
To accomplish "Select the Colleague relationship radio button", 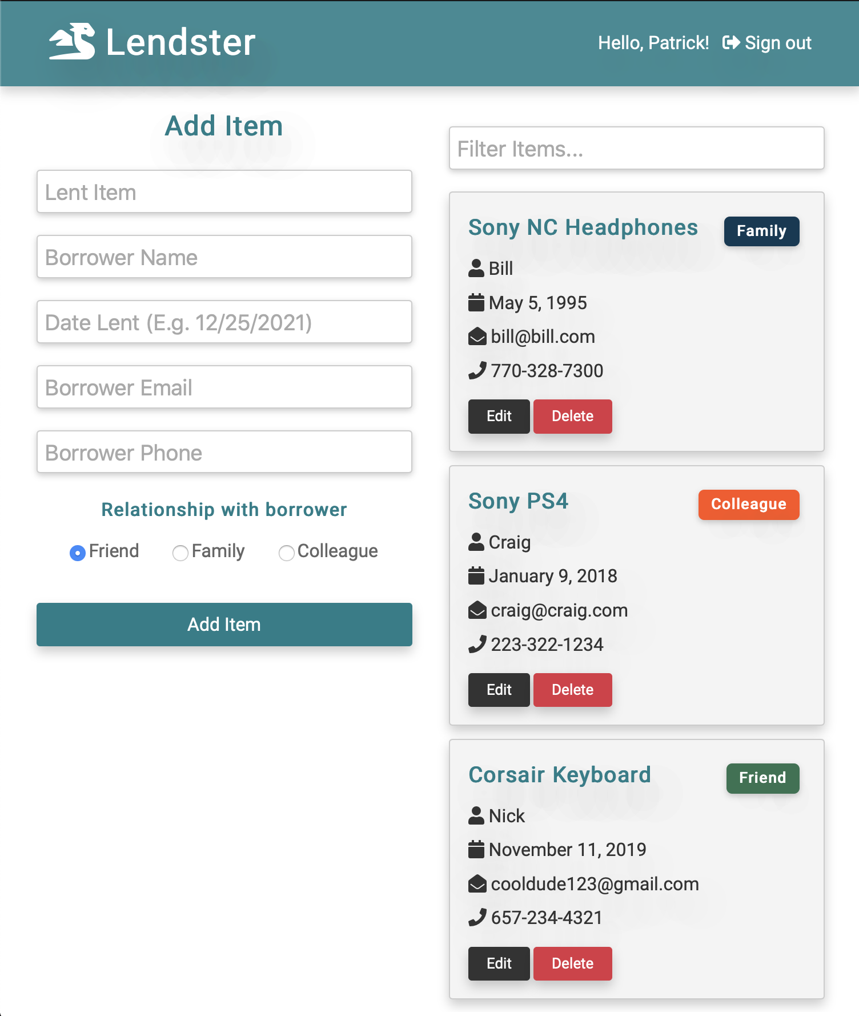I will point(287,553).
